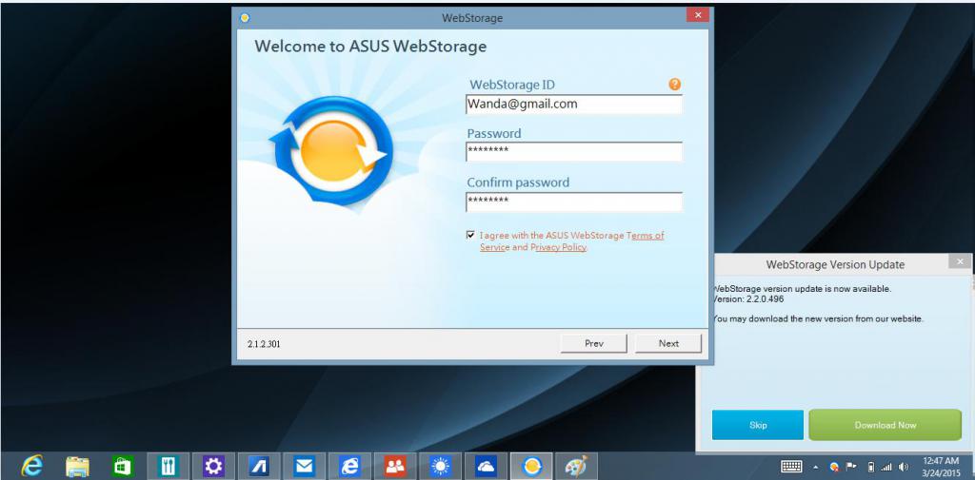Open Internet Explorer from the taskbar start

pyautogui.click(x=31, y=467)
